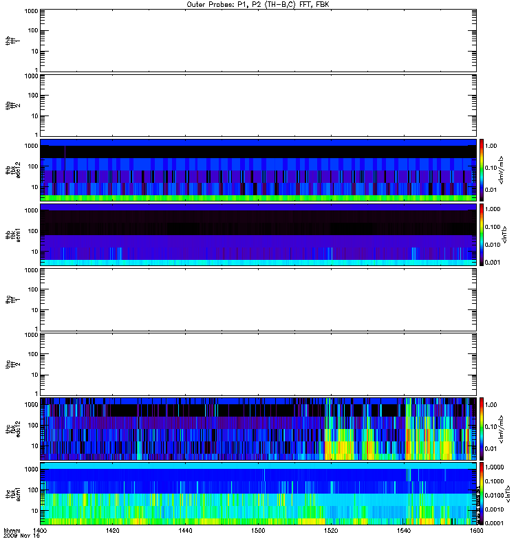Click the "thc fbk edc12" y-axis title
Screen dimensions: 516x550
pyautogui.click(x=12, y=428)
